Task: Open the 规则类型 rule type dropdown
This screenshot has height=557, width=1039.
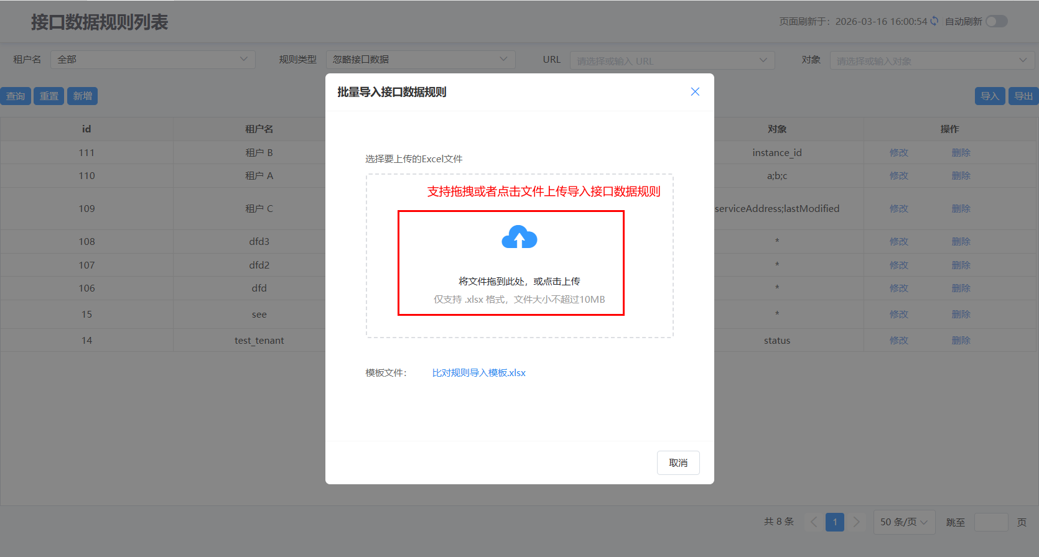Action: click(420, 60)
